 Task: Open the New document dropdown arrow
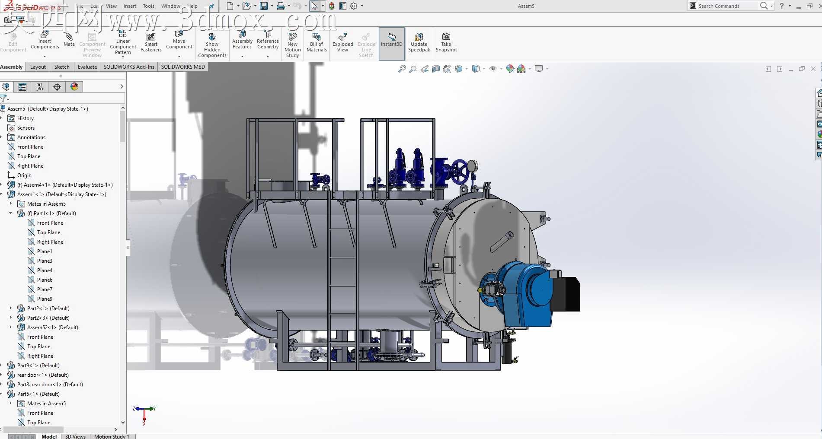tap(238, 6)
